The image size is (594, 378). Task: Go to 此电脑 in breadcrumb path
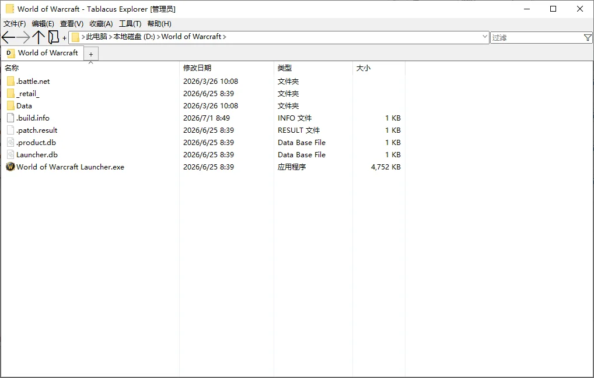point(97,37)
